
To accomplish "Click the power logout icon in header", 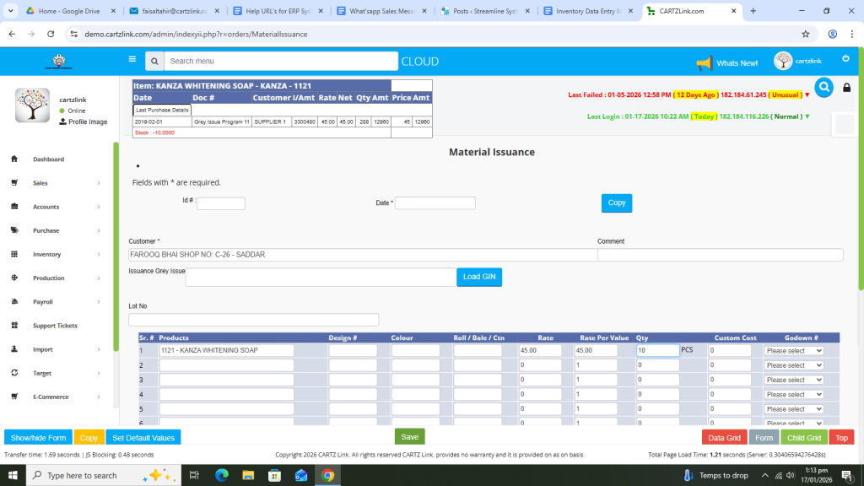I will tap(845, 58).
